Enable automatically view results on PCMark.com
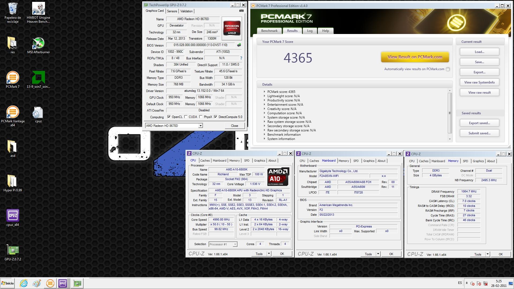This screenshot has width=514, height=289. click(448, 69)
